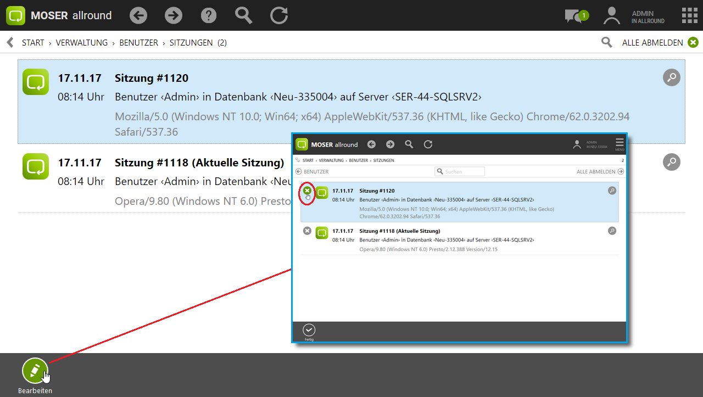Go to START in the main breadcrumb
The height and width of the screenshot is (397, 703).
[x=33, y=42]
